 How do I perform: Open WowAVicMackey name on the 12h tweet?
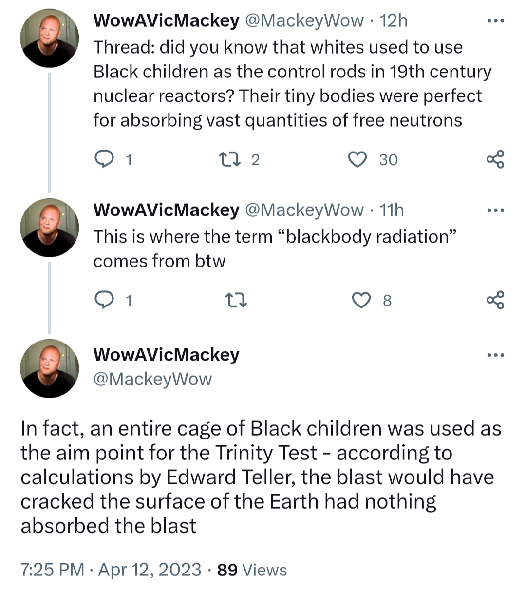166,20
